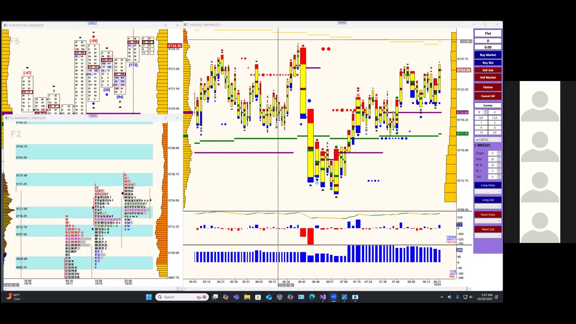576x324 pixels.
Task: Open the volume tray icon
Action: [470, 297]
